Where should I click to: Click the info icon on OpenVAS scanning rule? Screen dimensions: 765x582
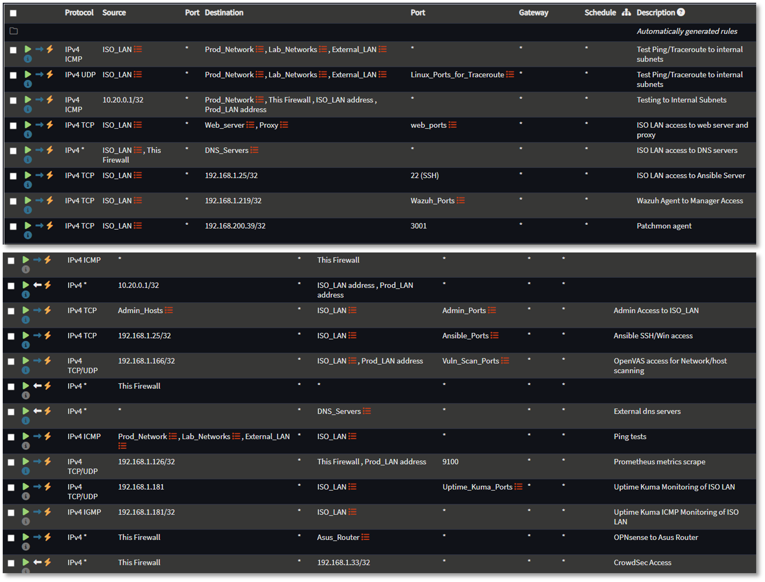(x=25, y=370)
